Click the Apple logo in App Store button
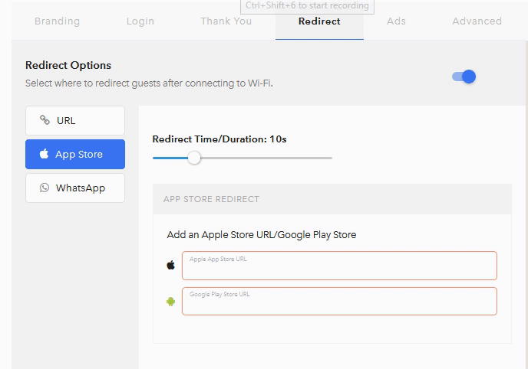The image size is (528, 369). (44, 154)
